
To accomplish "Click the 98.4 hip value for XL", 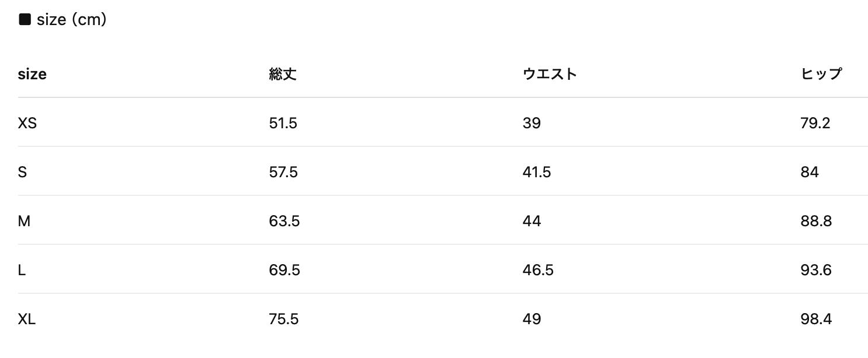I will (x=816, y=319).
